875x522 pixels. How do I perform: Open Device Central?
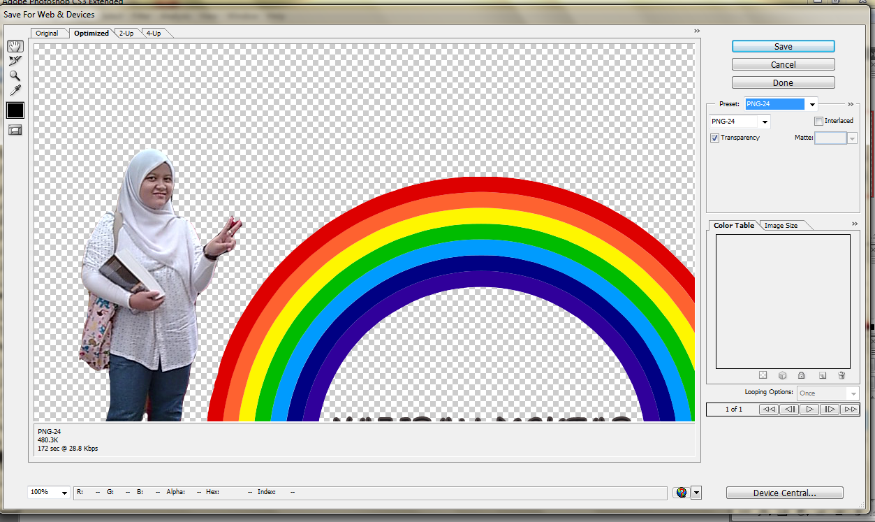pyautogui.click(x=784, y=493)
